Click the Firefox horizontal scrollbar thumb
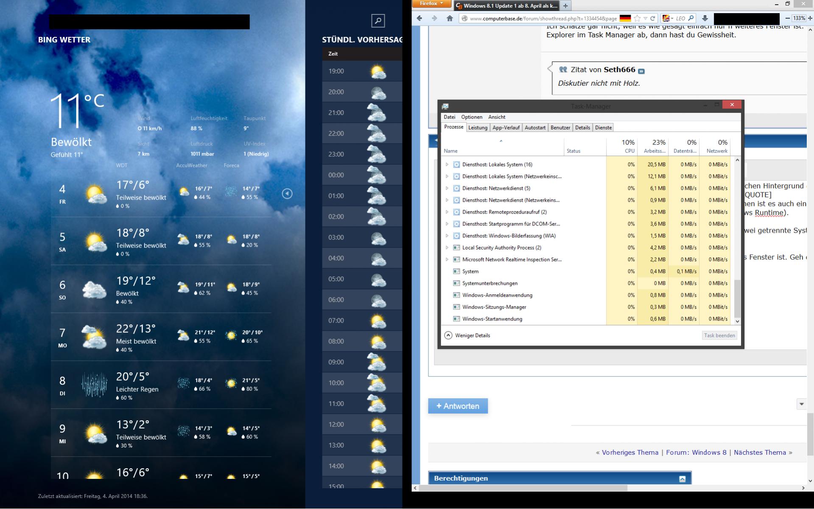Screen dimensions: 814x509 click(524, 488)
